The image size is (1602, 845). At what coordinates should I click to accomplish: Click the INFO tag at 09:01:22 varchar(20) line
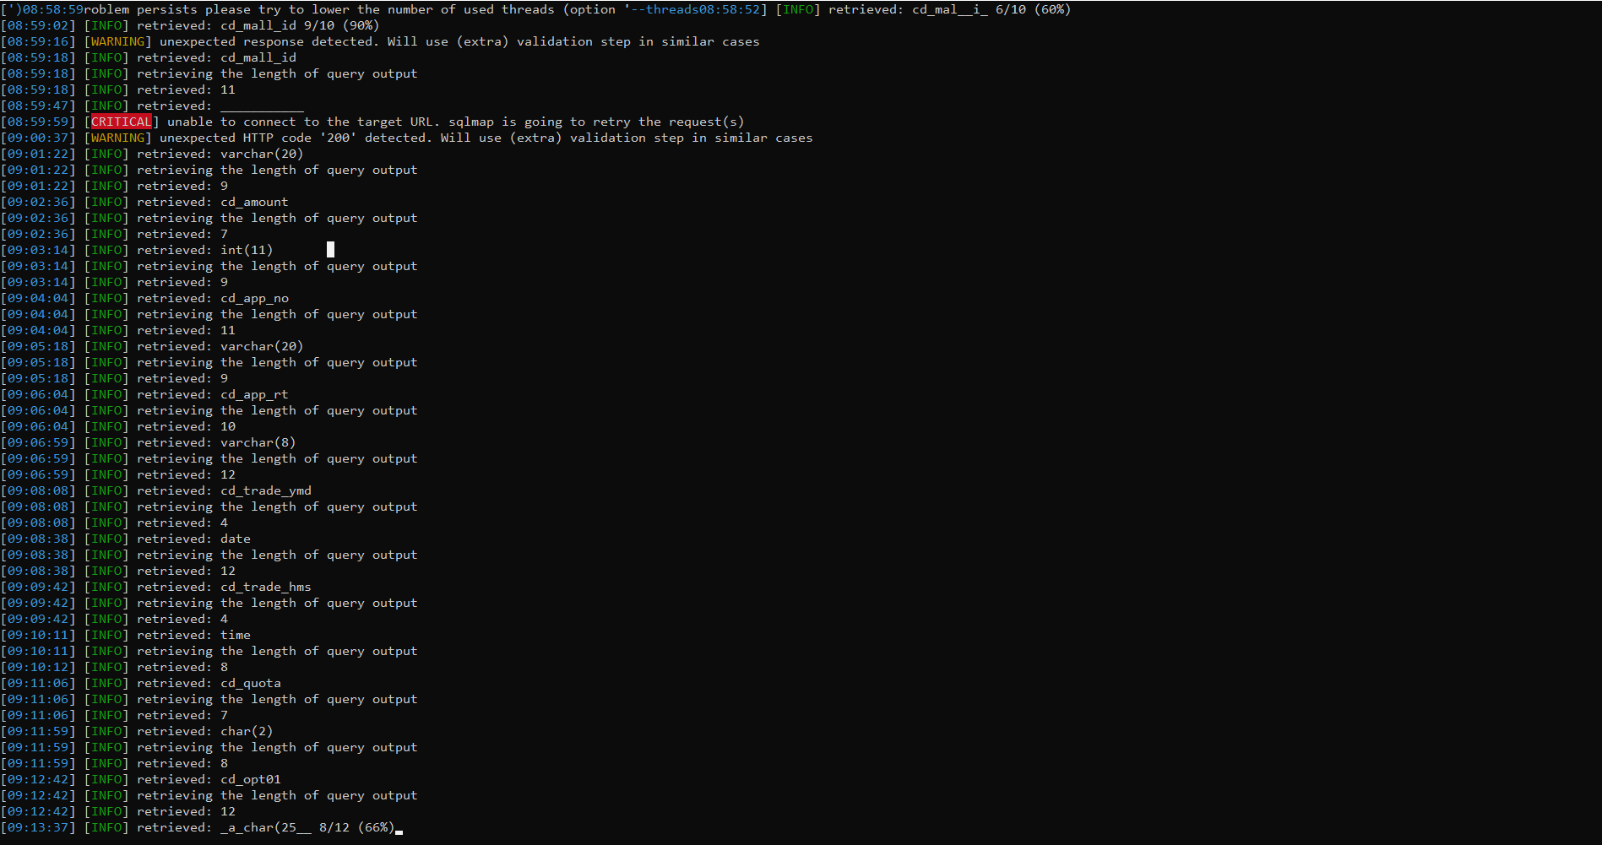coord(106,154)
